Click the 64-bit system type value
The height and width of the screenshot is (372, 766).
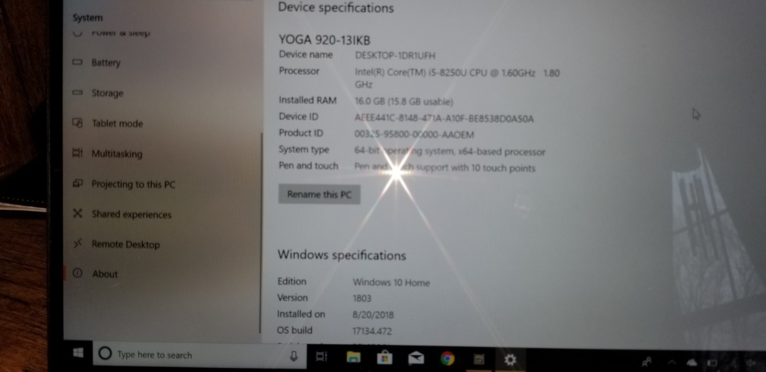(x=450, y=151)
